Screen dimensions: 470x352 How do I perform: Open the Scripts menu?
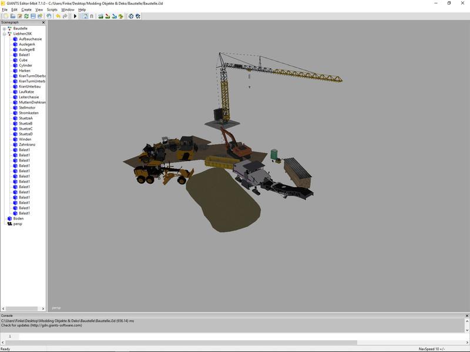pos(52,10)
